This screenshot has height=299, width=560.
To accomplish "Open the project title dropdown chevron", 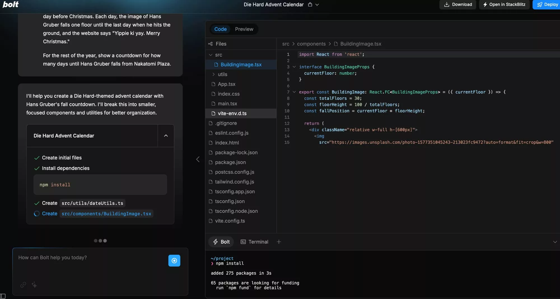I will click(x=317, y=4).
